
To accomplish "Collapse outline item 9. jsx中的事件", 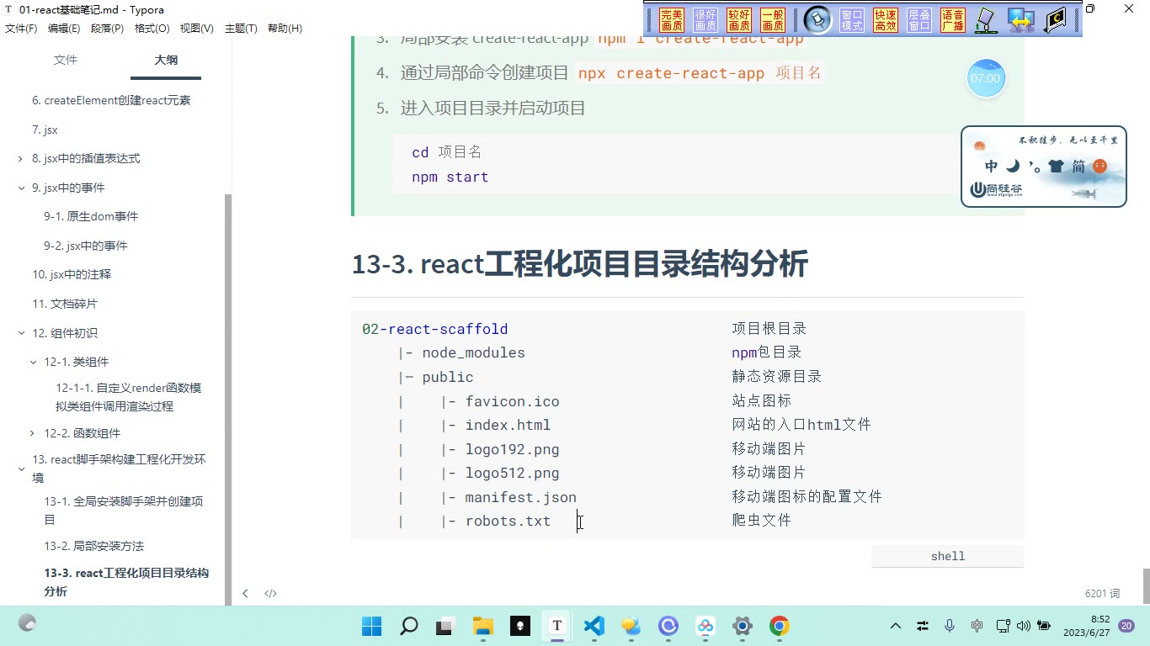I will (21, 188).
